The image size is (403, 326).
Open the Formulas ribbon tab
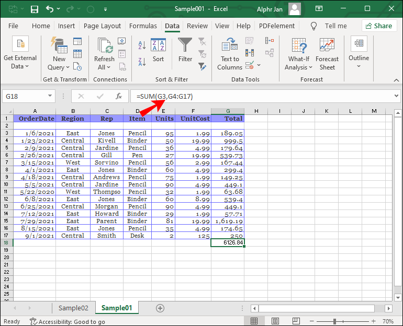pos(142,26)
